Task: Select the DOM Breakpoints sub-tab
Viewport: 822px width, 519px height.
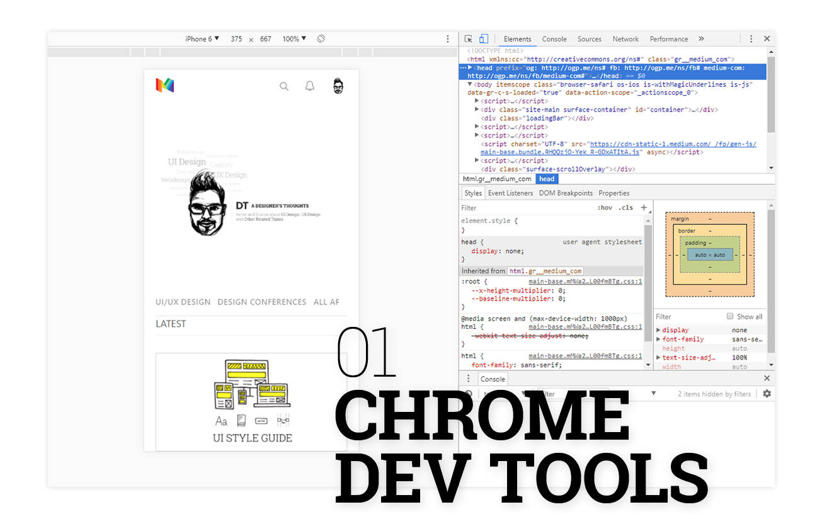Action: [x=566, y=193]
